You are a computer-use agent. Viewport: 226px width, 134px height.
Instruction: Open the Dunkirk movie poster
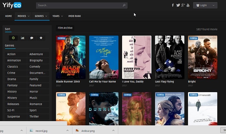[104, 109]
